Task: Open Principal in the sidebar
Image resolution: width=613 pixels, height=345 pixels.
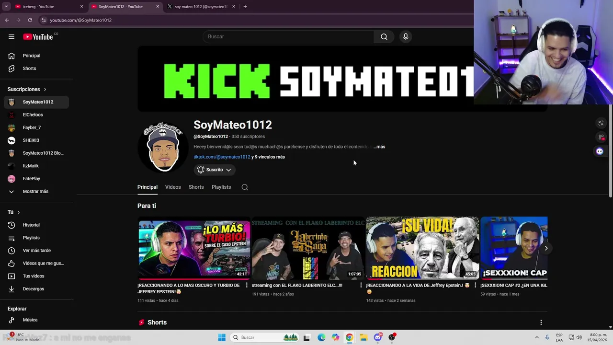Action: tap(36, 56)
